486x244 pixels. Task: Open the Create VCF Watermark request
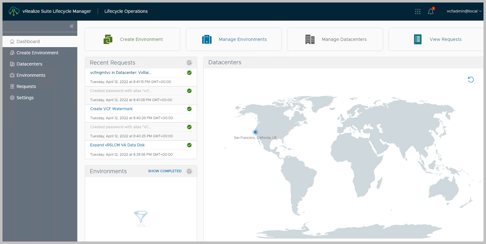click(x=111, y=109)
